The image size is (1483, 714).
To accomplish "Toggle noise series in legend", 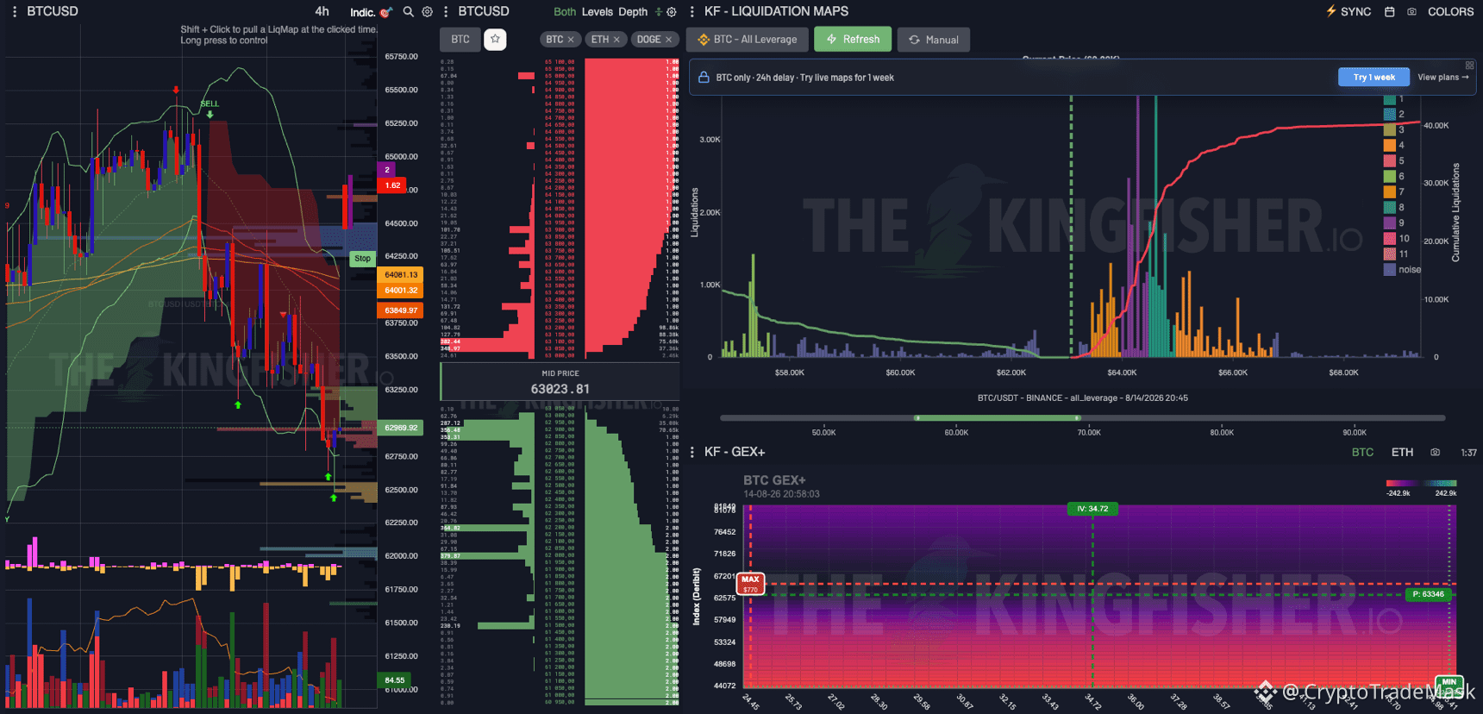I will (x=1402, y=269).
